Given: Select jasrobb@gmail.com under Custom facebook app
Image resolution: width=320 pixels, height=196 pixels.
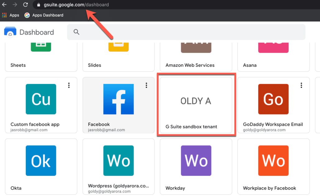Looking at the screenshot, I should pos(29,130).
